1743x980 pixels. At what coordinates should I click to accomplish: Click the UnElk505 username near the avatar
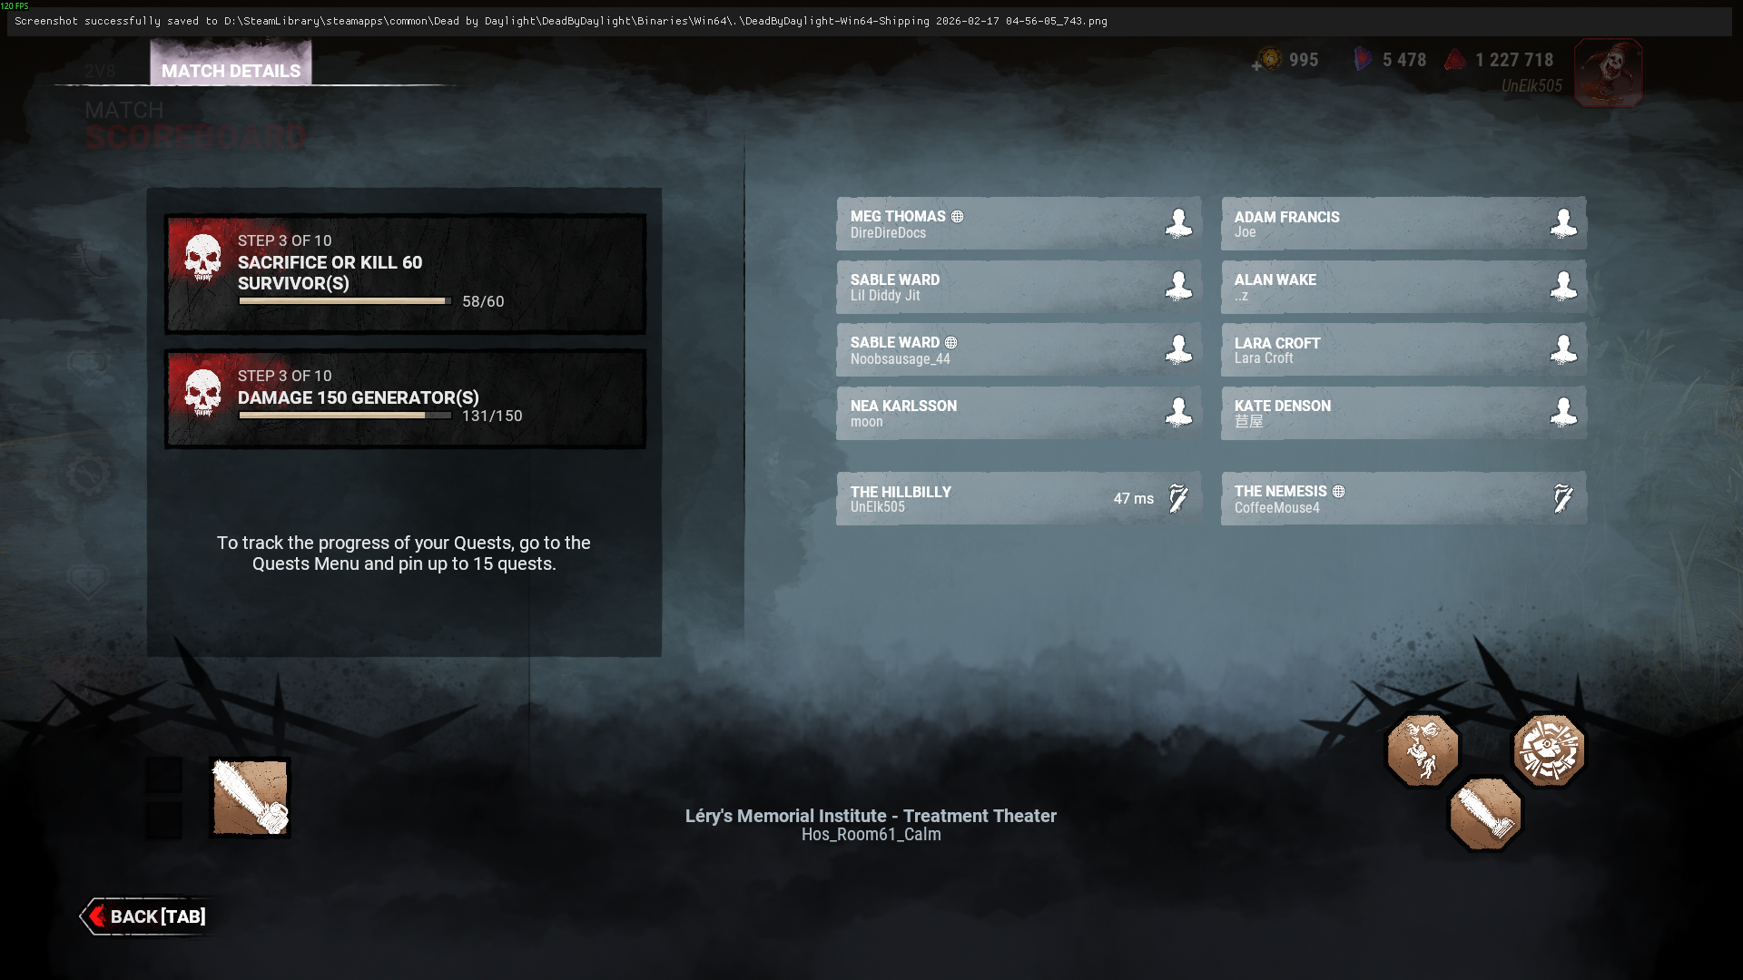click(1531, 86)
